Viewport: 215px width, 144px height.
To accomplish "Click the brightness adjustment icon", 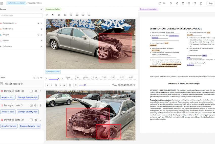I will click(x=53, y=15).
